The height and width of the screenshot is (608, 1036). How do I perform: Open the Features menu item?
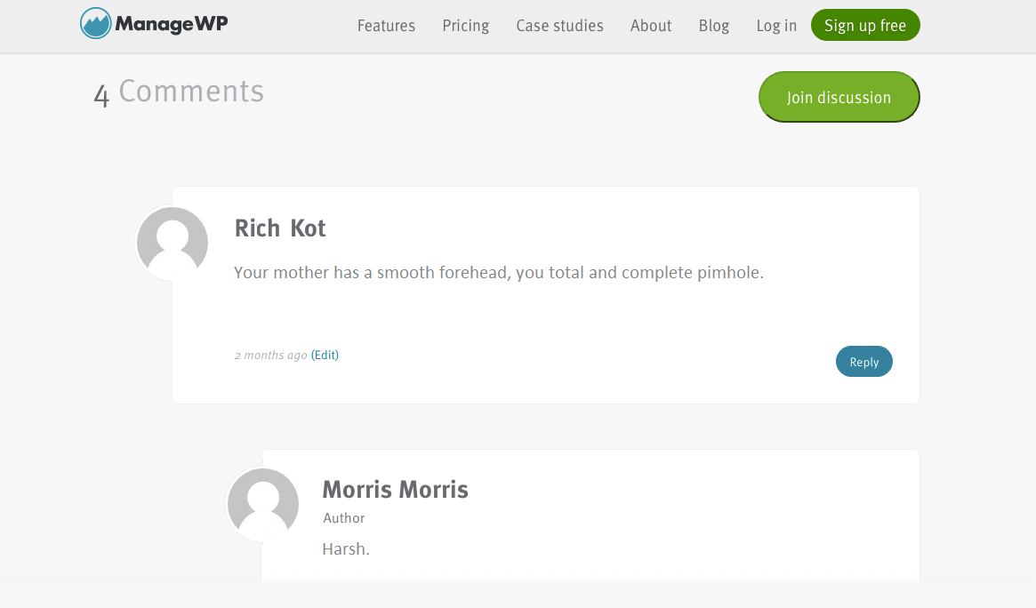point(386,26)
